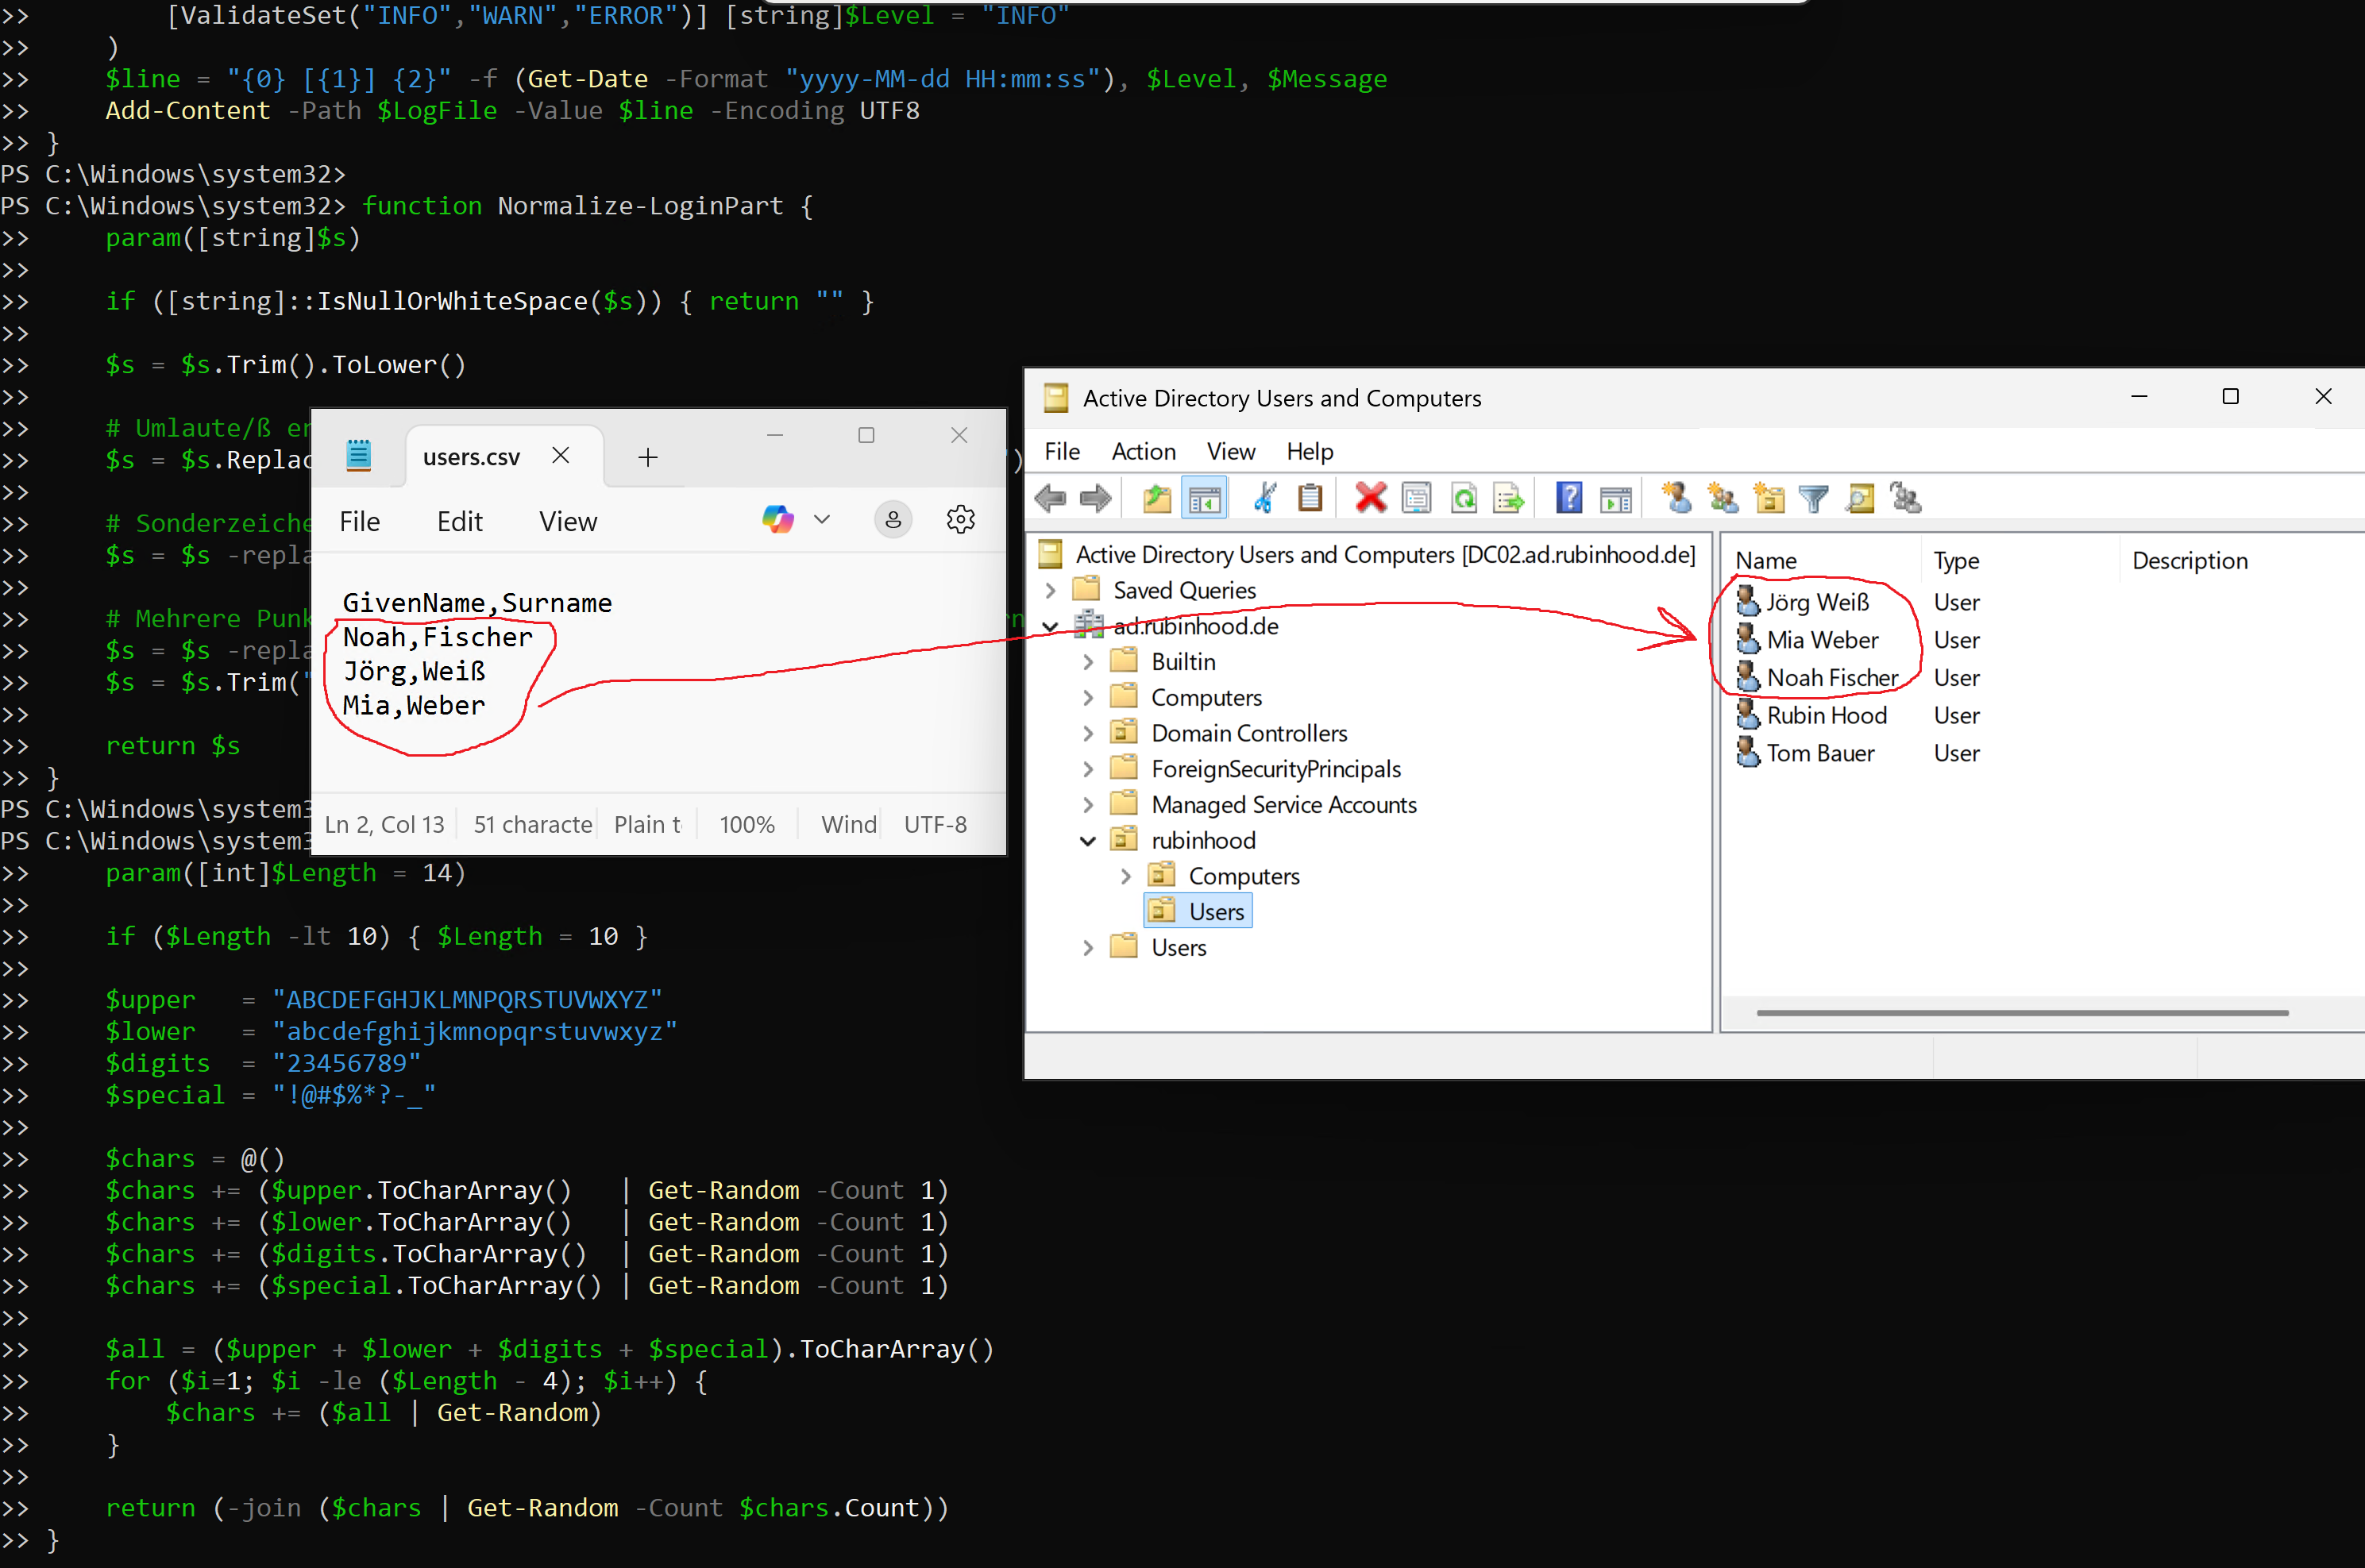Screen dimensions: 2365x1568
Task: Click the refresh toolbar icon
Action: point(1464,498)
